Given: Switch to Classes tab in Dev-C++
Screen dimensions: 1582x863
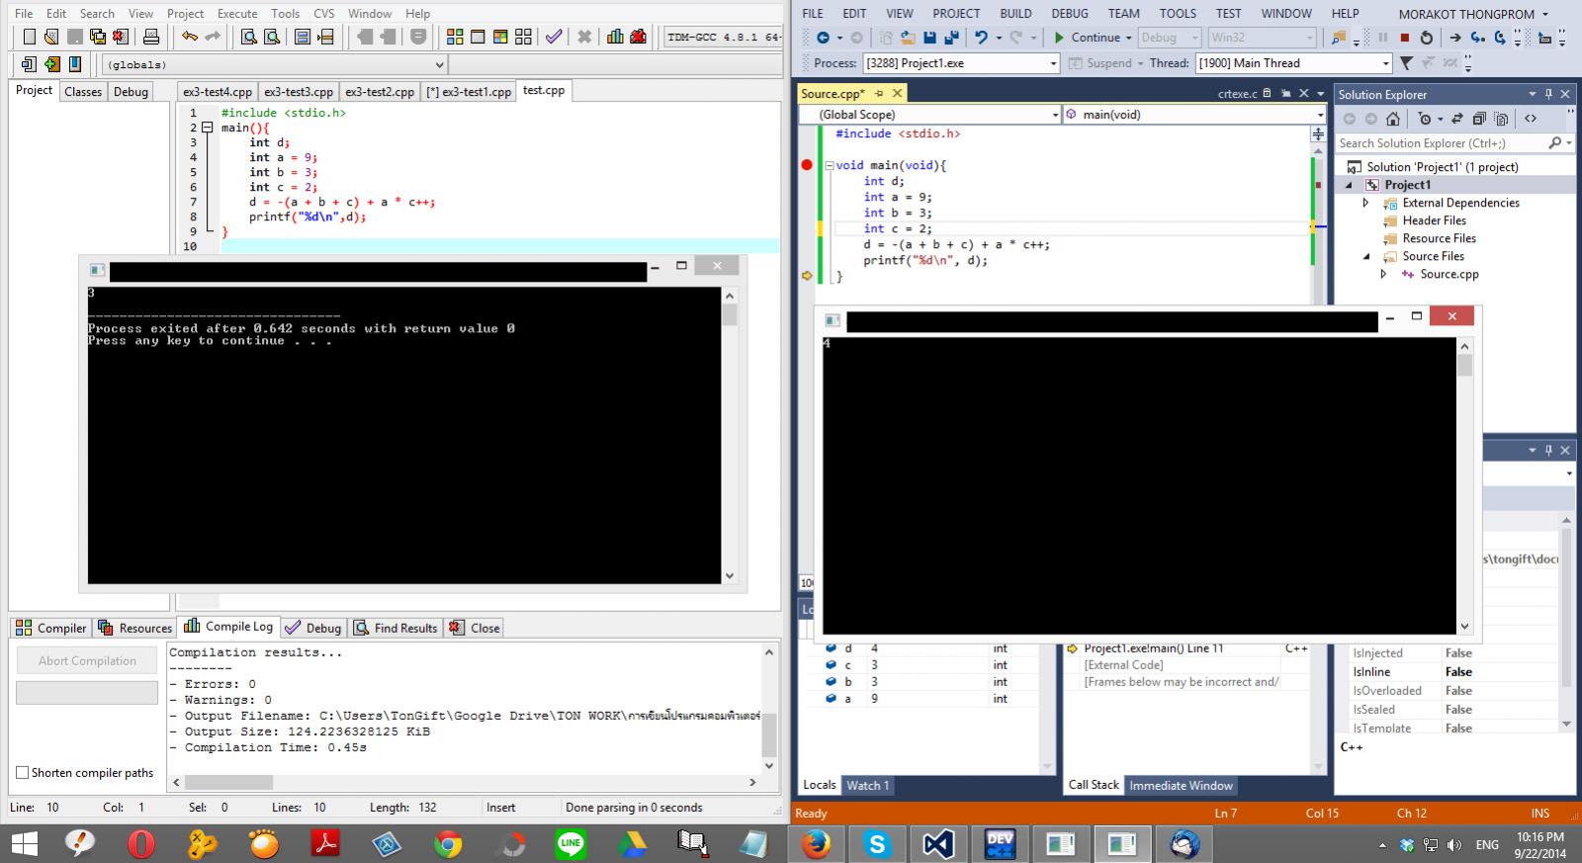Looking at the screenshot, I should [83, 91].
